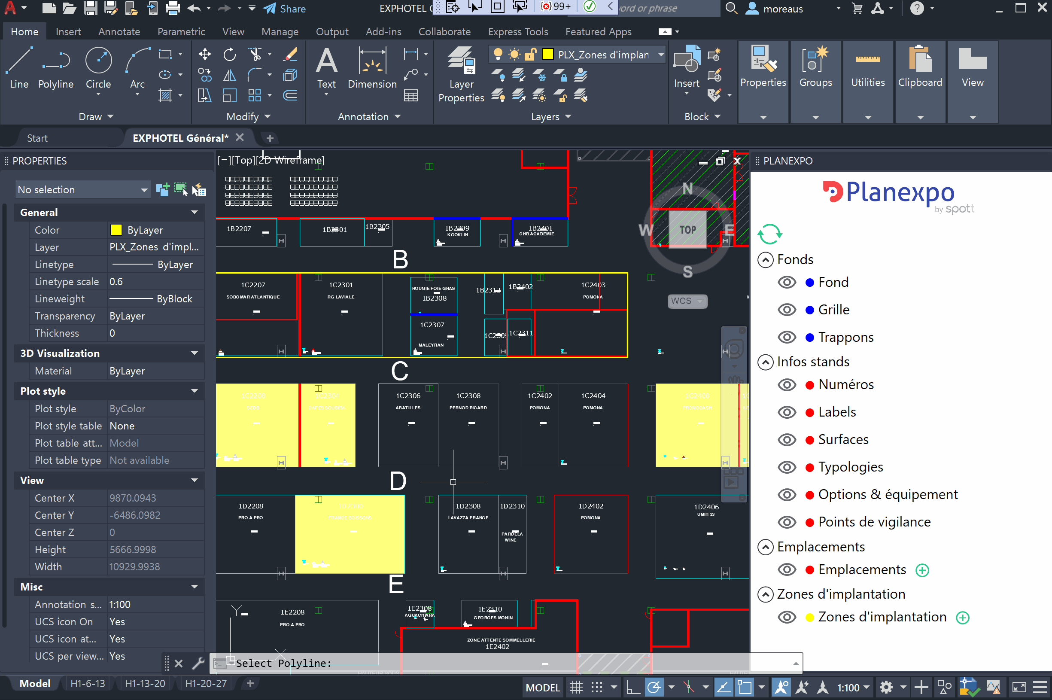Screen dimensions: 1052x700
Task: Activate the Rotate tool
Action: [x=229, y=55]
